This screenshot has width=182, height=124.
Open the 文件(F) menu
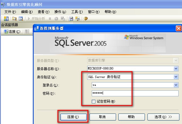10,12
